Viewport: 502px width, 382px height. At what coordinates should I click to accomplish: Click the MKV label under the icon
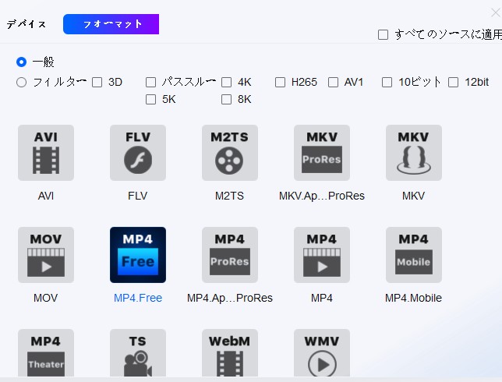coord(414,196)
